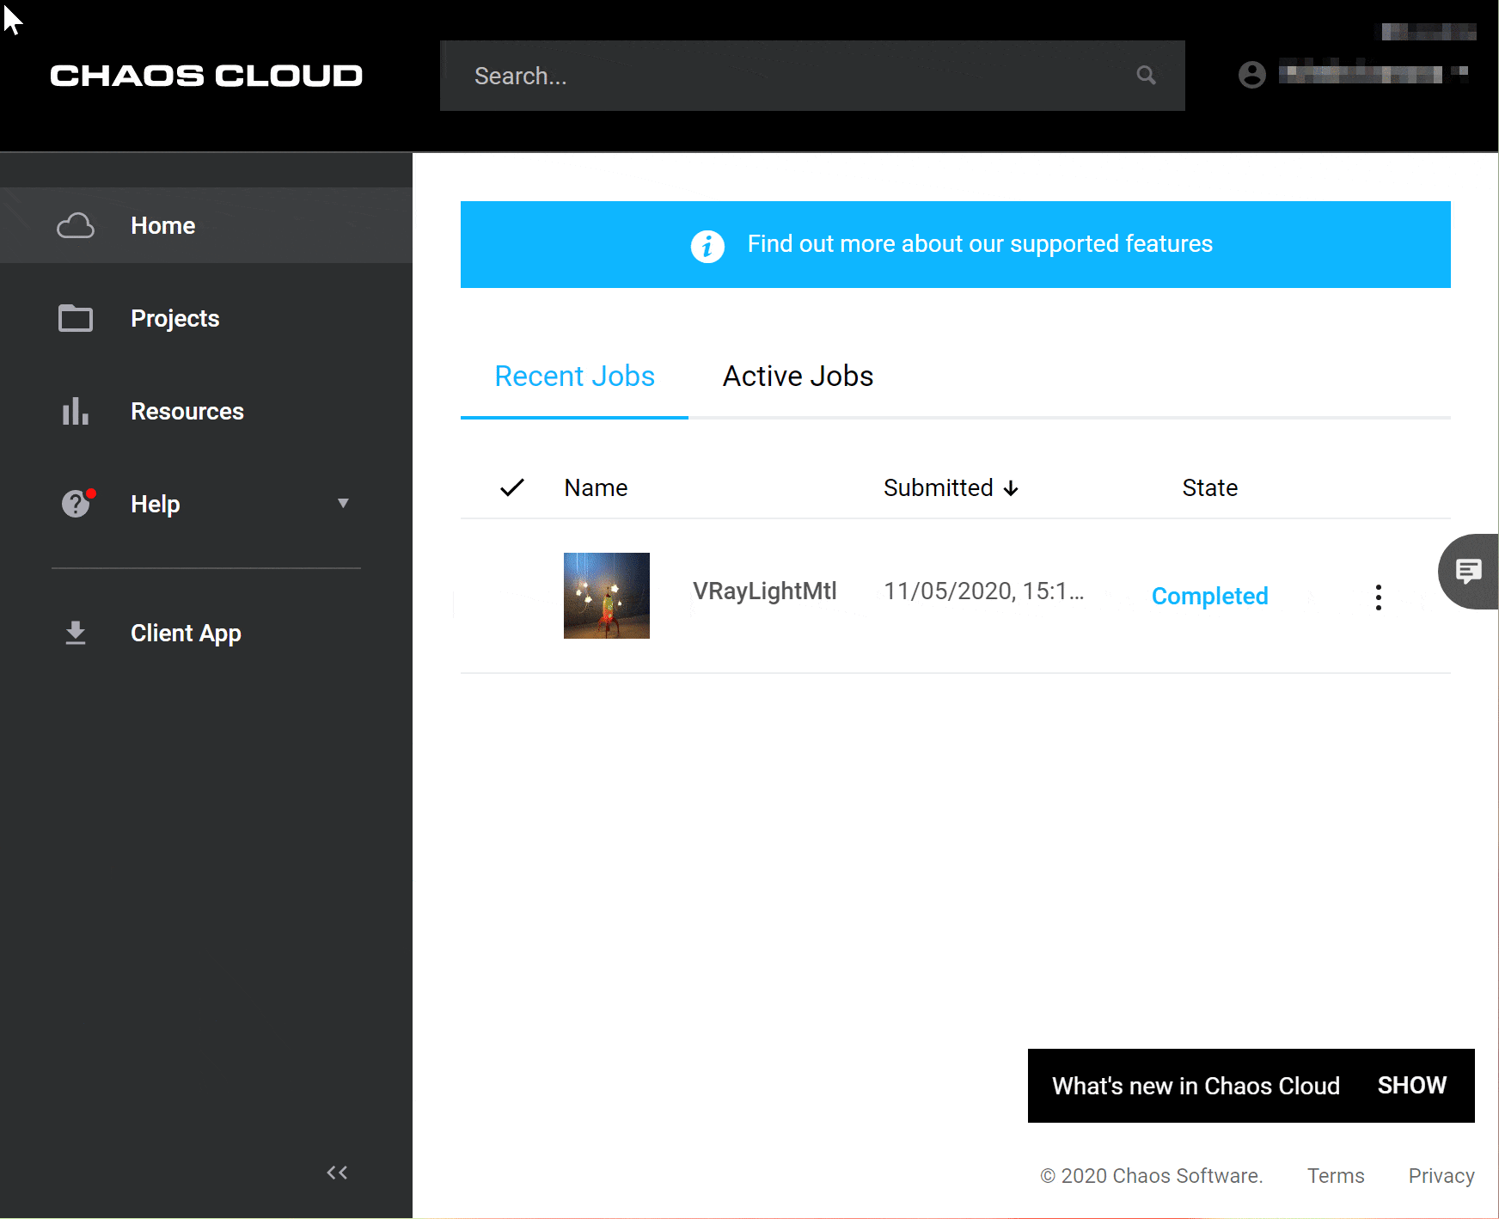Screen dimensions: 1499x1219
Task: Click the blurred username text
Action: pos(1360,74)
